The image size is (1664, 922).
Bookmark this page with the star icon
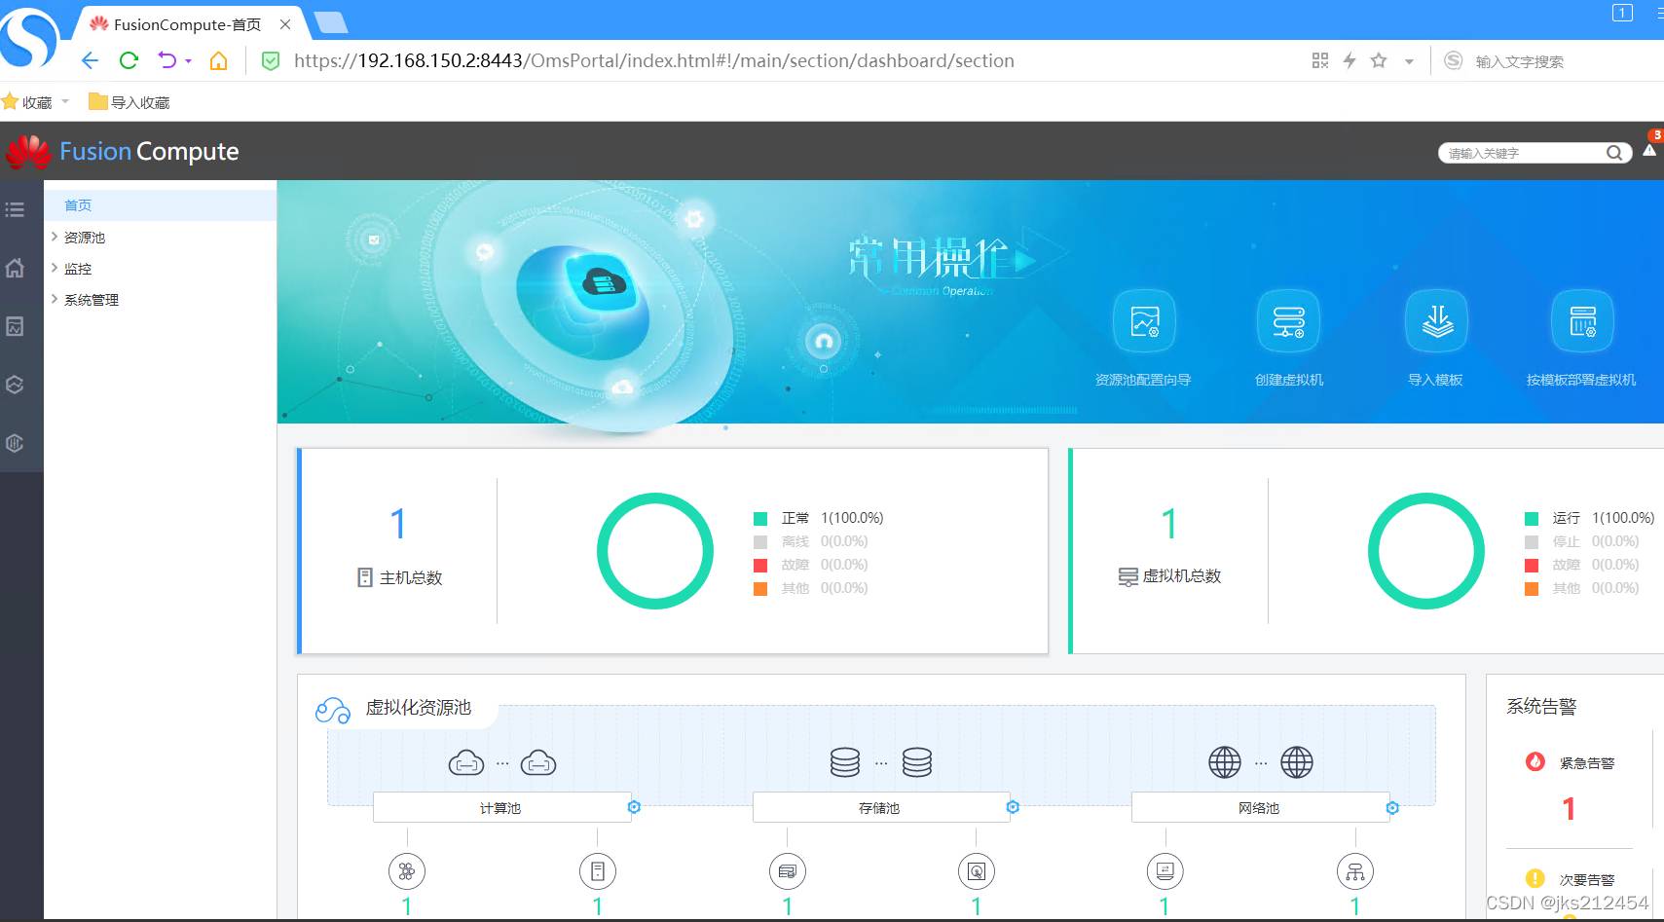tap(1379, 60)
